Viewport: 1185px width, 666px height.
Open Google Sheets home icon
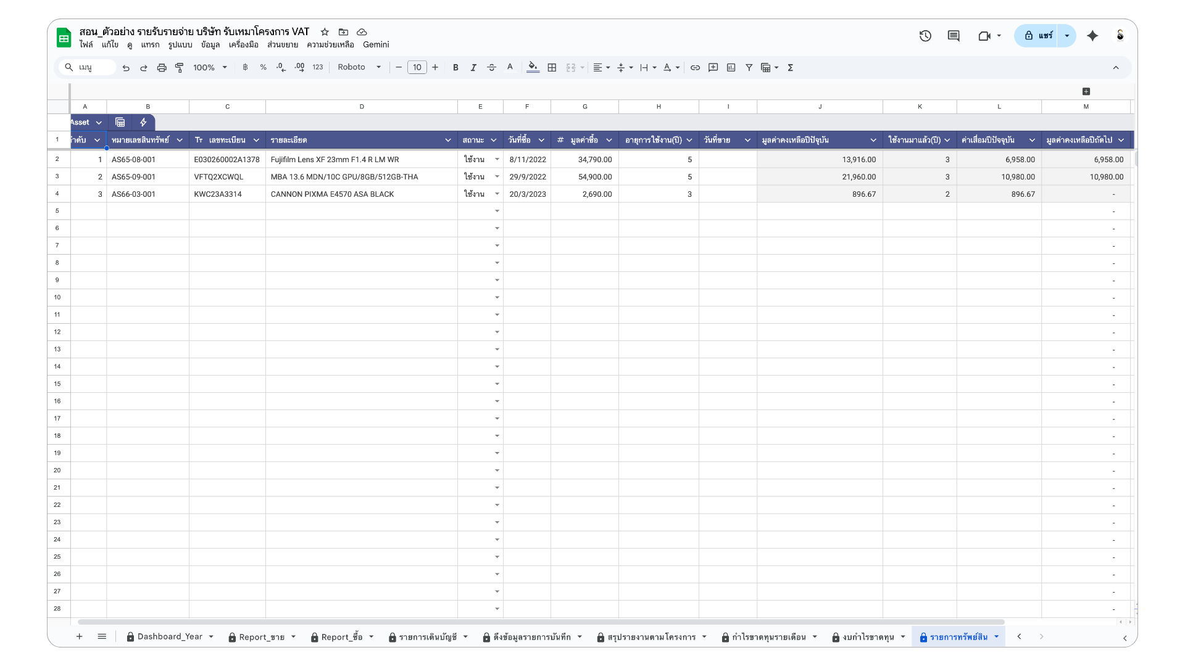tap(64, 38)
